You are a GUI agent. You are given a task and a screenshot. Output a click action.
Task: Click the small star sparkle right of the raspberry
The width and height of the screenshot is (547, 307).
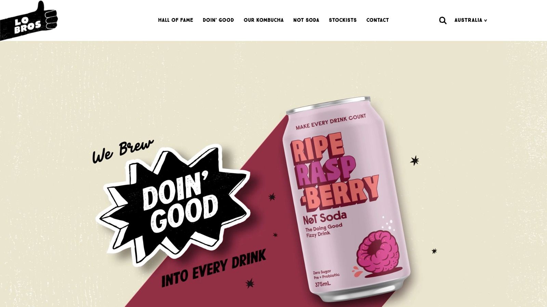[x=434, y=251]
